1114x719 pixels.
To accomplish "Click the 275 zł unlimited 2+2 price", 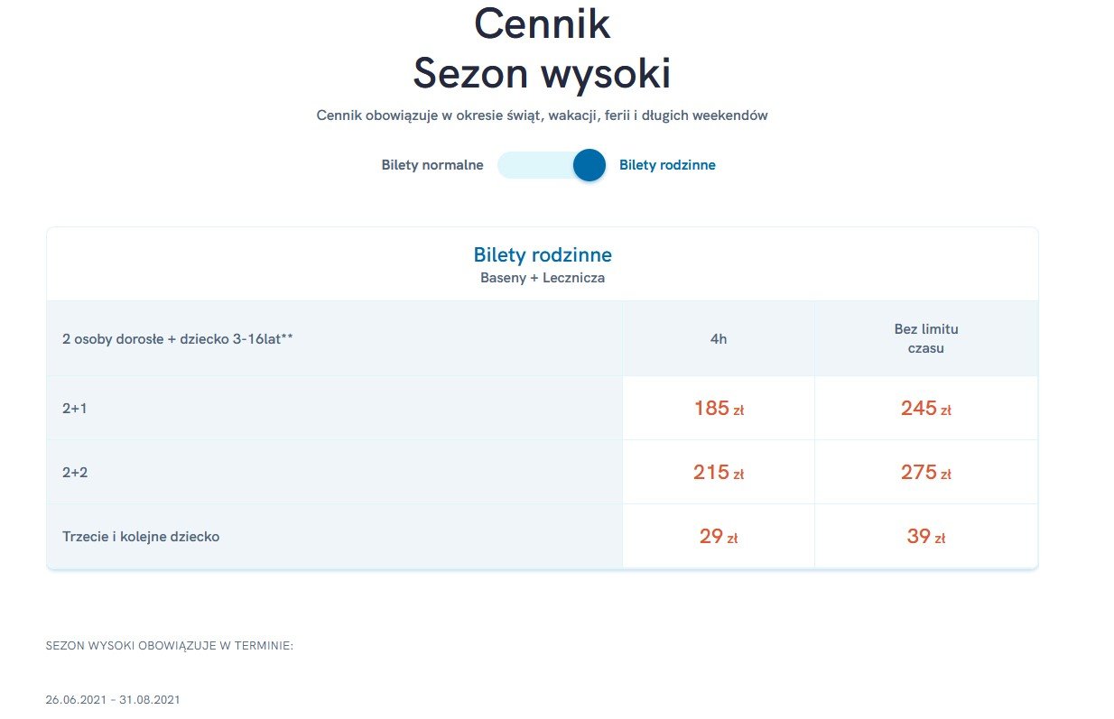I will (926, 472).
